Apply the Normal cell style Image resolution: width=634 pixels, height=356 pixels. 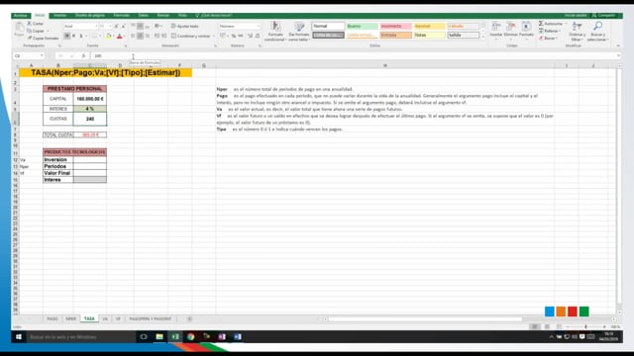(328, 27)
